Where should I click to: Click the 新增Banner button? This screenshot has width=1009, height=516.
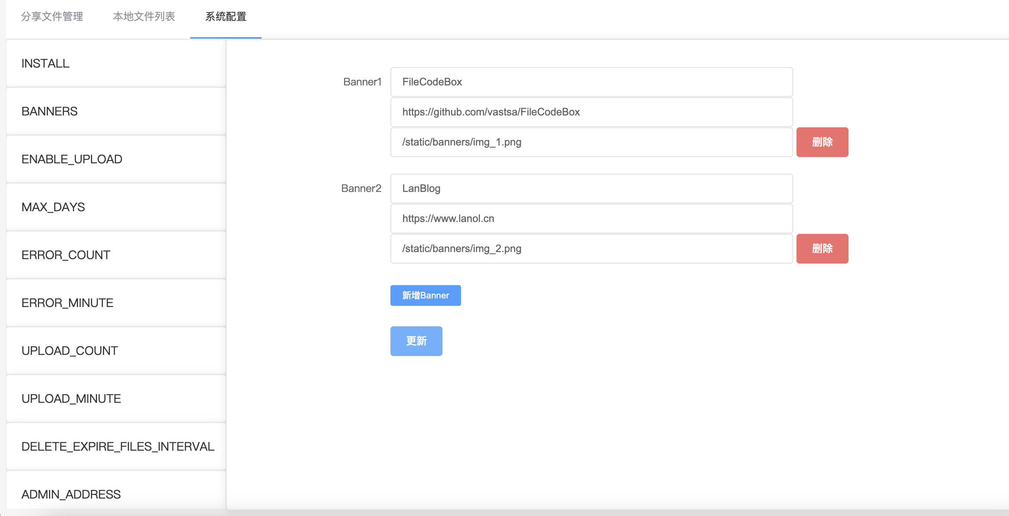pyautogui.click(x=425, y=295)
